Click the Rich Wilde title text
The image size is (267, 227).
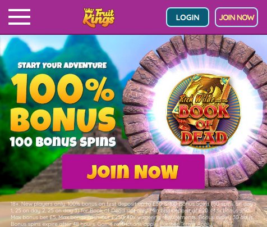pyautogui.click(x=196, y=99)
